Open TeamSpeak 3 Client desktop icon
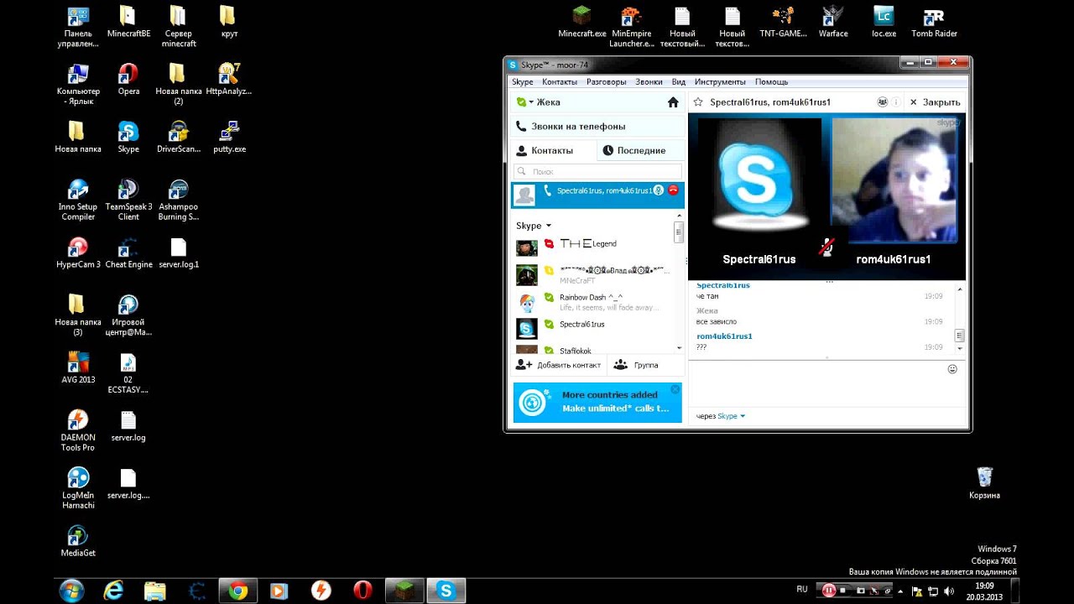Image resolution: width=1074 pixels, height=604 pixels. click(128, 200)
